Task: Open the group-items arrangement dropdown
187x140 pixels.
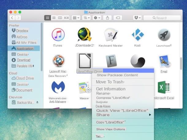Action: point(76,18)
